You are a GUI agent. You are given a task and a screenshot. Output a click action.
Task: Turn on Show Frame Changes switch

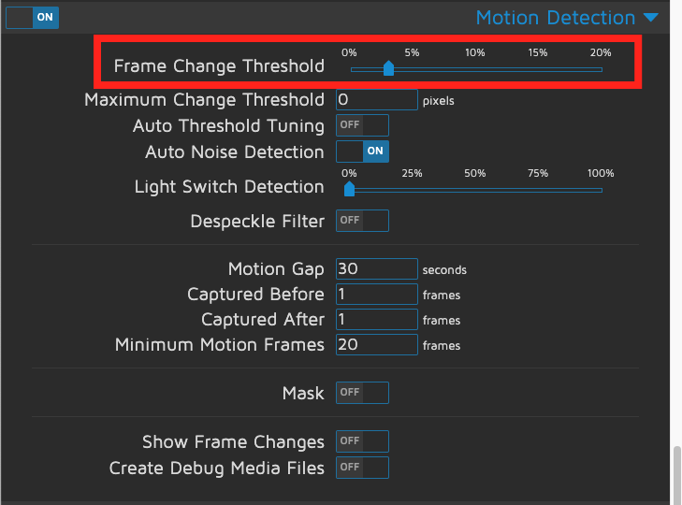tap(362, 441)
